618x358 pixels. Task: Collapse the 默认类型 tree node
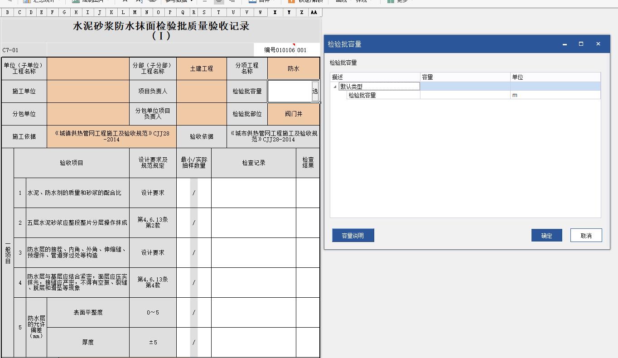tap(335, 87)
